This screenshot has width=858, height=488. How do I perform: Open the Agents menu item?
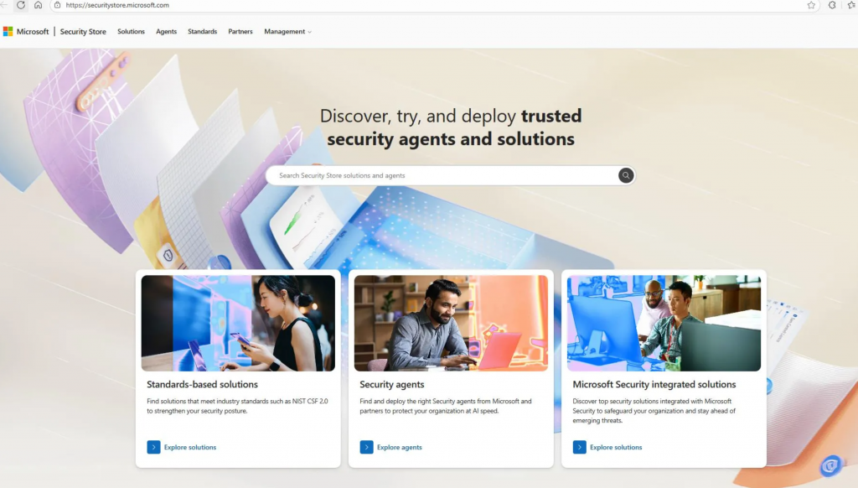167,32
